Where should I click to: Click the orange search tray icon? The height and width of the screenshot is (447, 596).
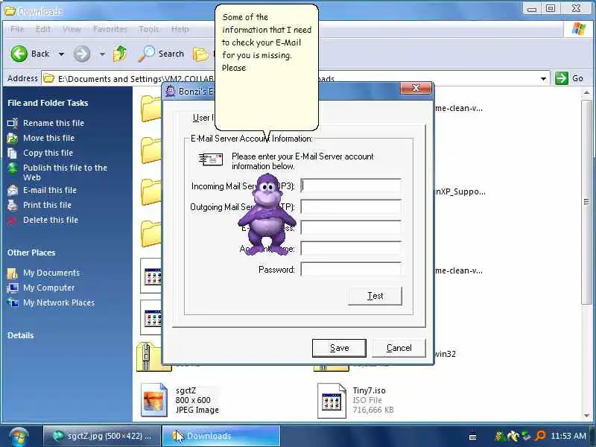(541, 436)
